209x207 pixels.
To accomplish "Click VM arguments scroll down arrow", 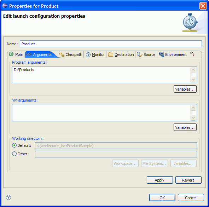I will (x=193, y=117).
